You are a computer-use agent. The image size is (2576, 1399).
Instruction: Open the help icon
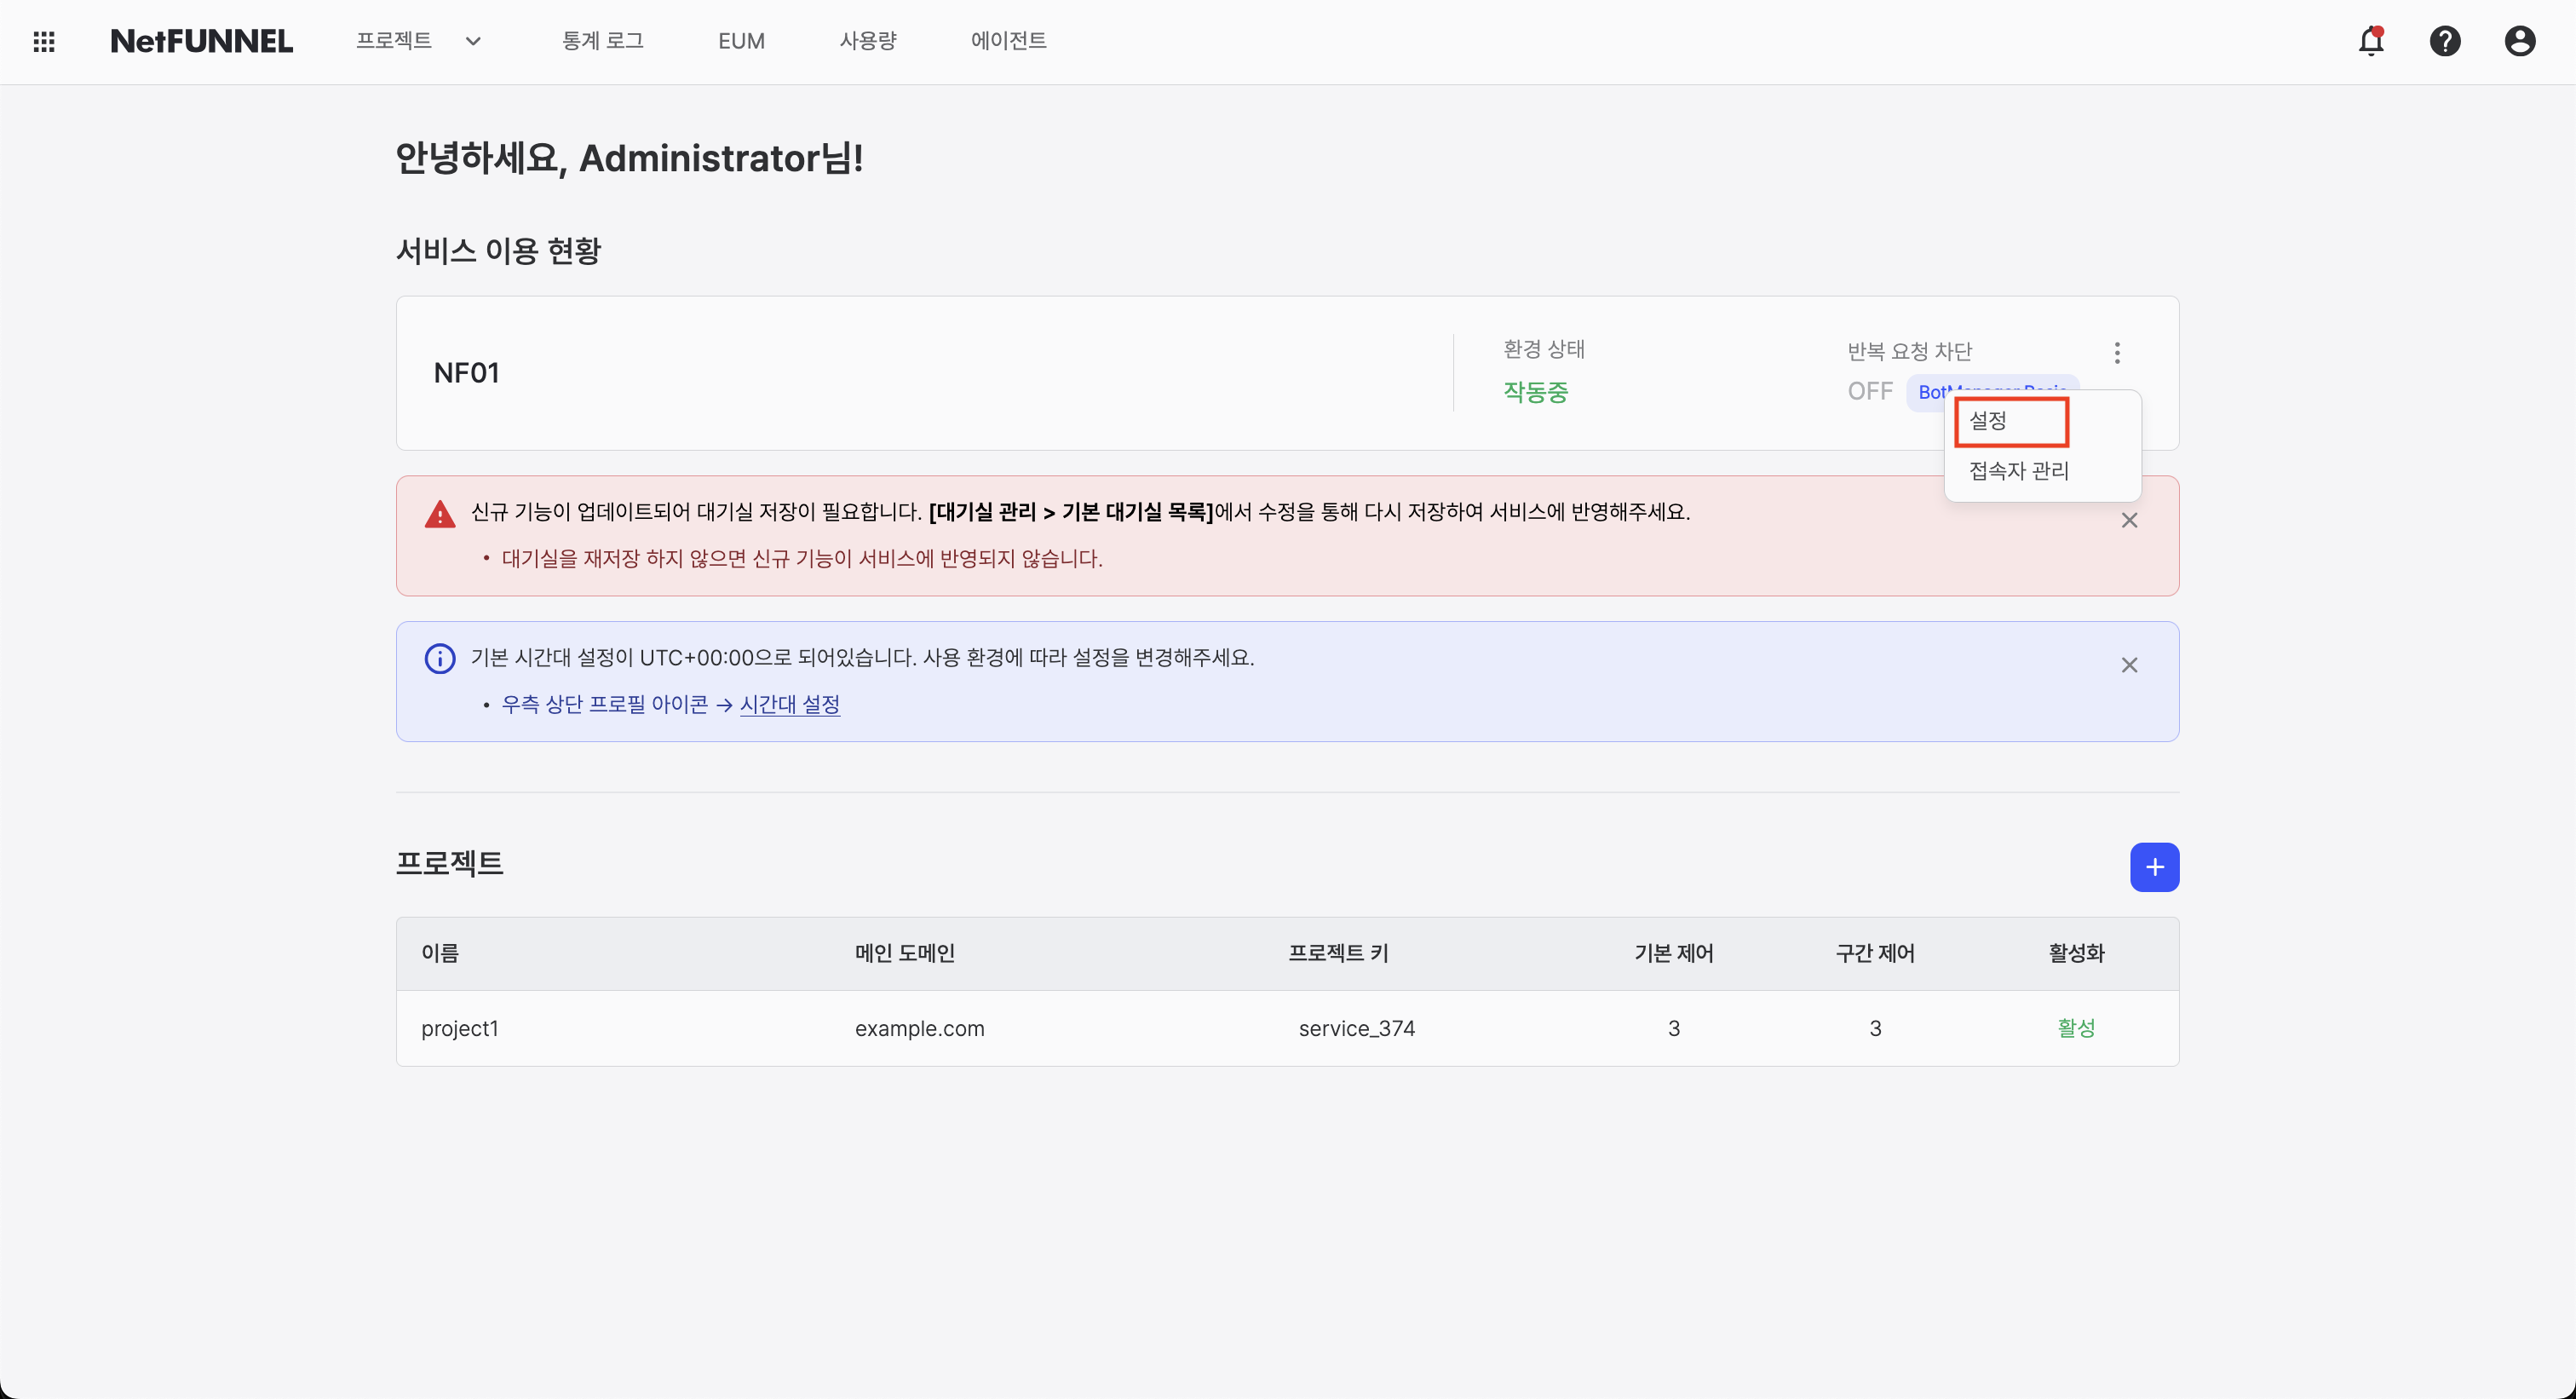pyautogui.click(x=2445, y=41)
